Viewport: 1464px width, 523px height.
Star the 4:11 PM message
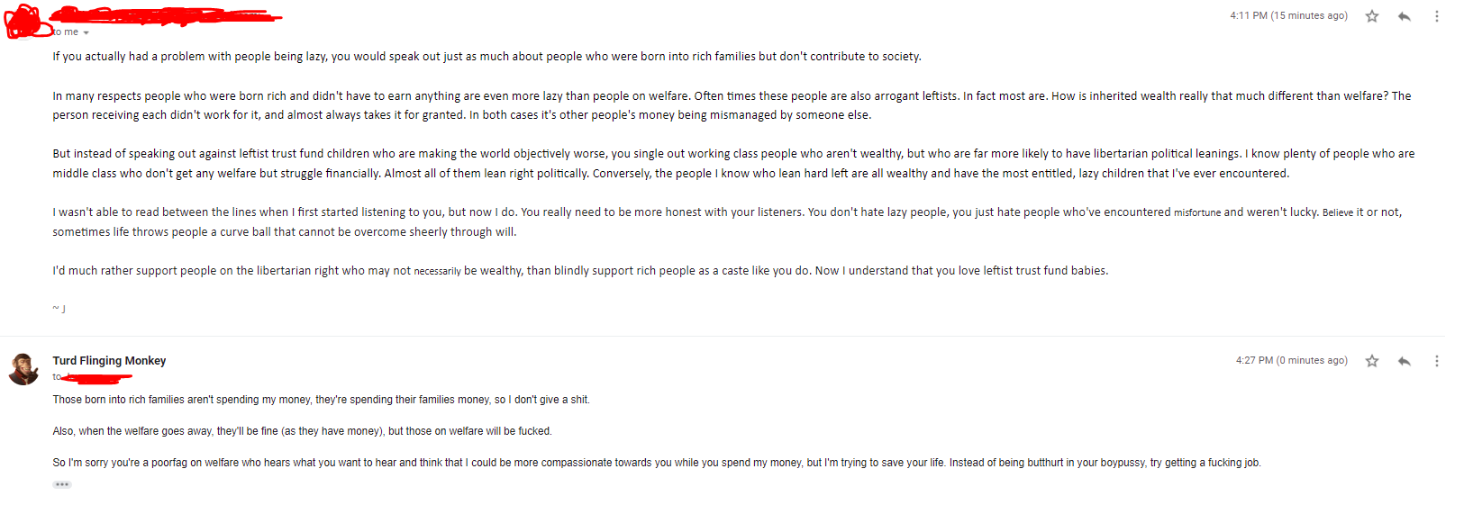pyautogui.click(x=1372, y=16)
